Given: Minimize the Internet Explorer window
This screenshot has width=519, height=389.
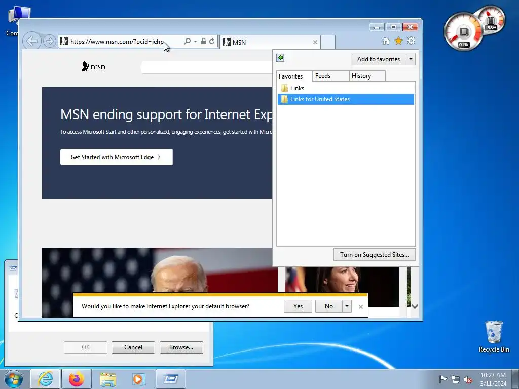Looking at the screenshot, I should (x=377, y=27).
